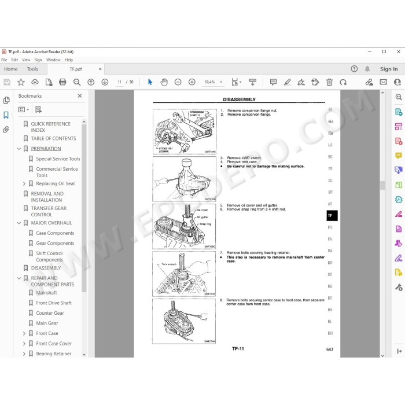Click the document scrollbar down arrow
Viewport: 405px width, 405px height.
click(x=382, y=355)
